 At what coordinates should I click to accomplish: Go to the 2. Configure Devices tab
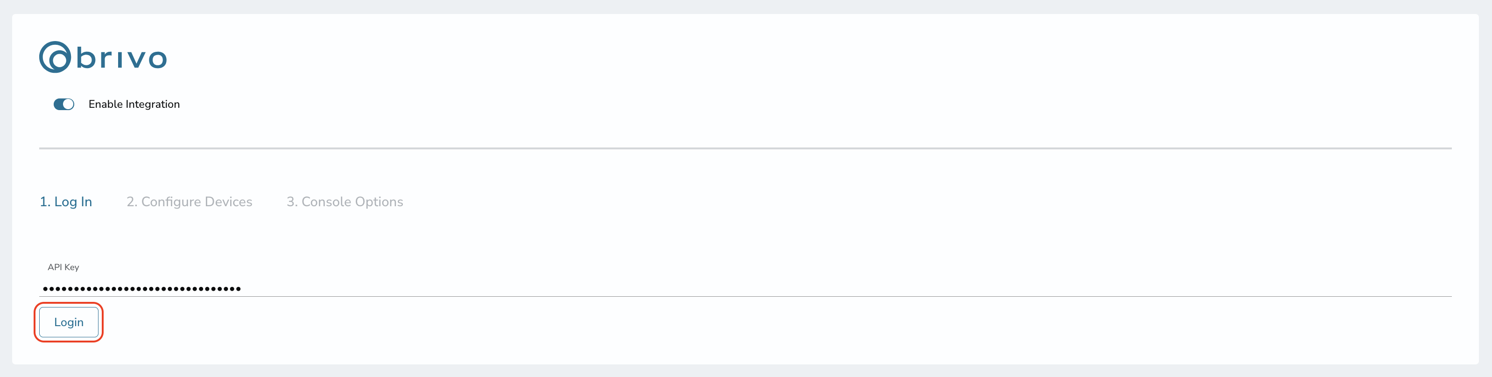[190, 202]
